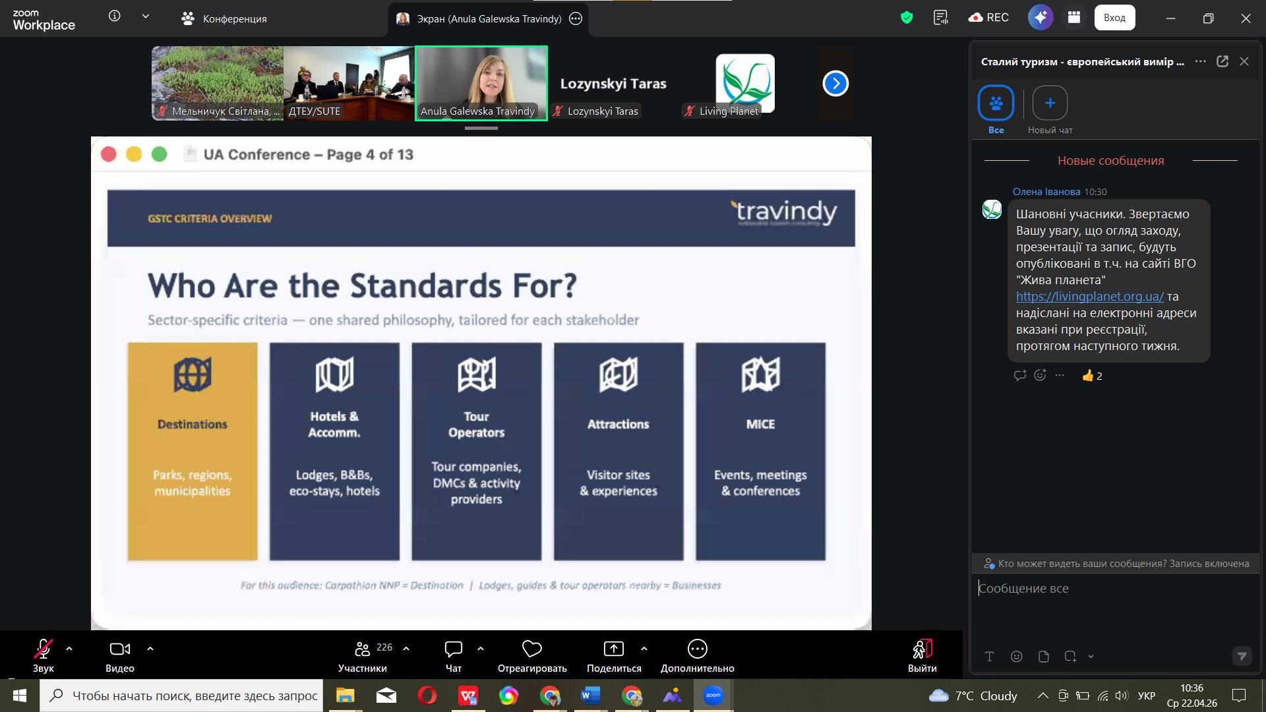This screenshot has height=712, width=1266.
Task: Open the React heart icon
Action: pos(531,649)
